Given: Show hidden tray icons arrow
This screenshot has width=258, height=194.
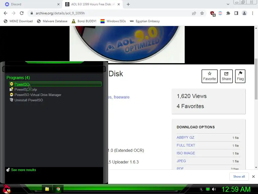Looking at the screenshot, I should click(x=201, y=189).
